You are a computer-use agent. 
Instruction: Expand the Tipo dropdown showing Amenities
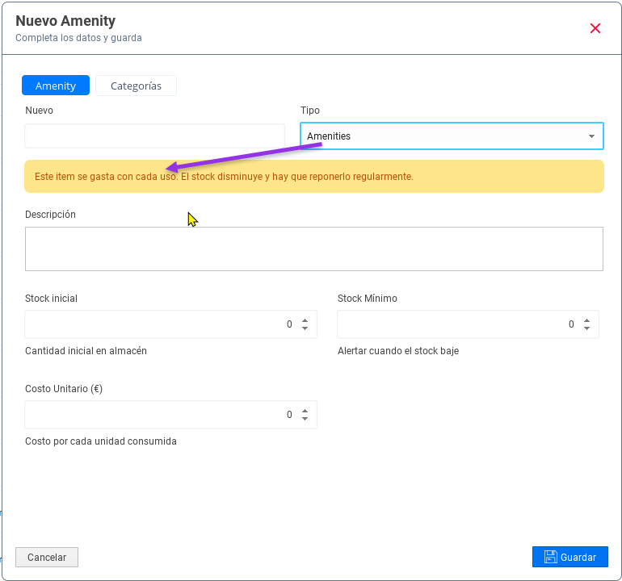[452, 136]
